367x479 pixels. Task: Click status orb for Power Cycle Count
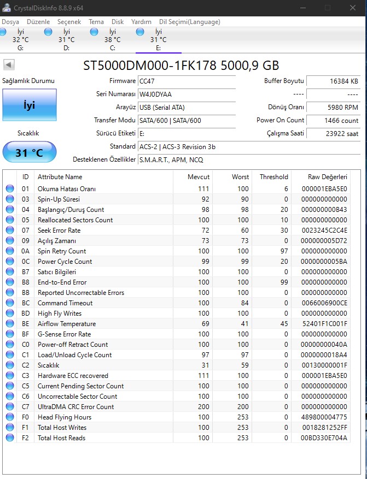(x=10, y=261)
